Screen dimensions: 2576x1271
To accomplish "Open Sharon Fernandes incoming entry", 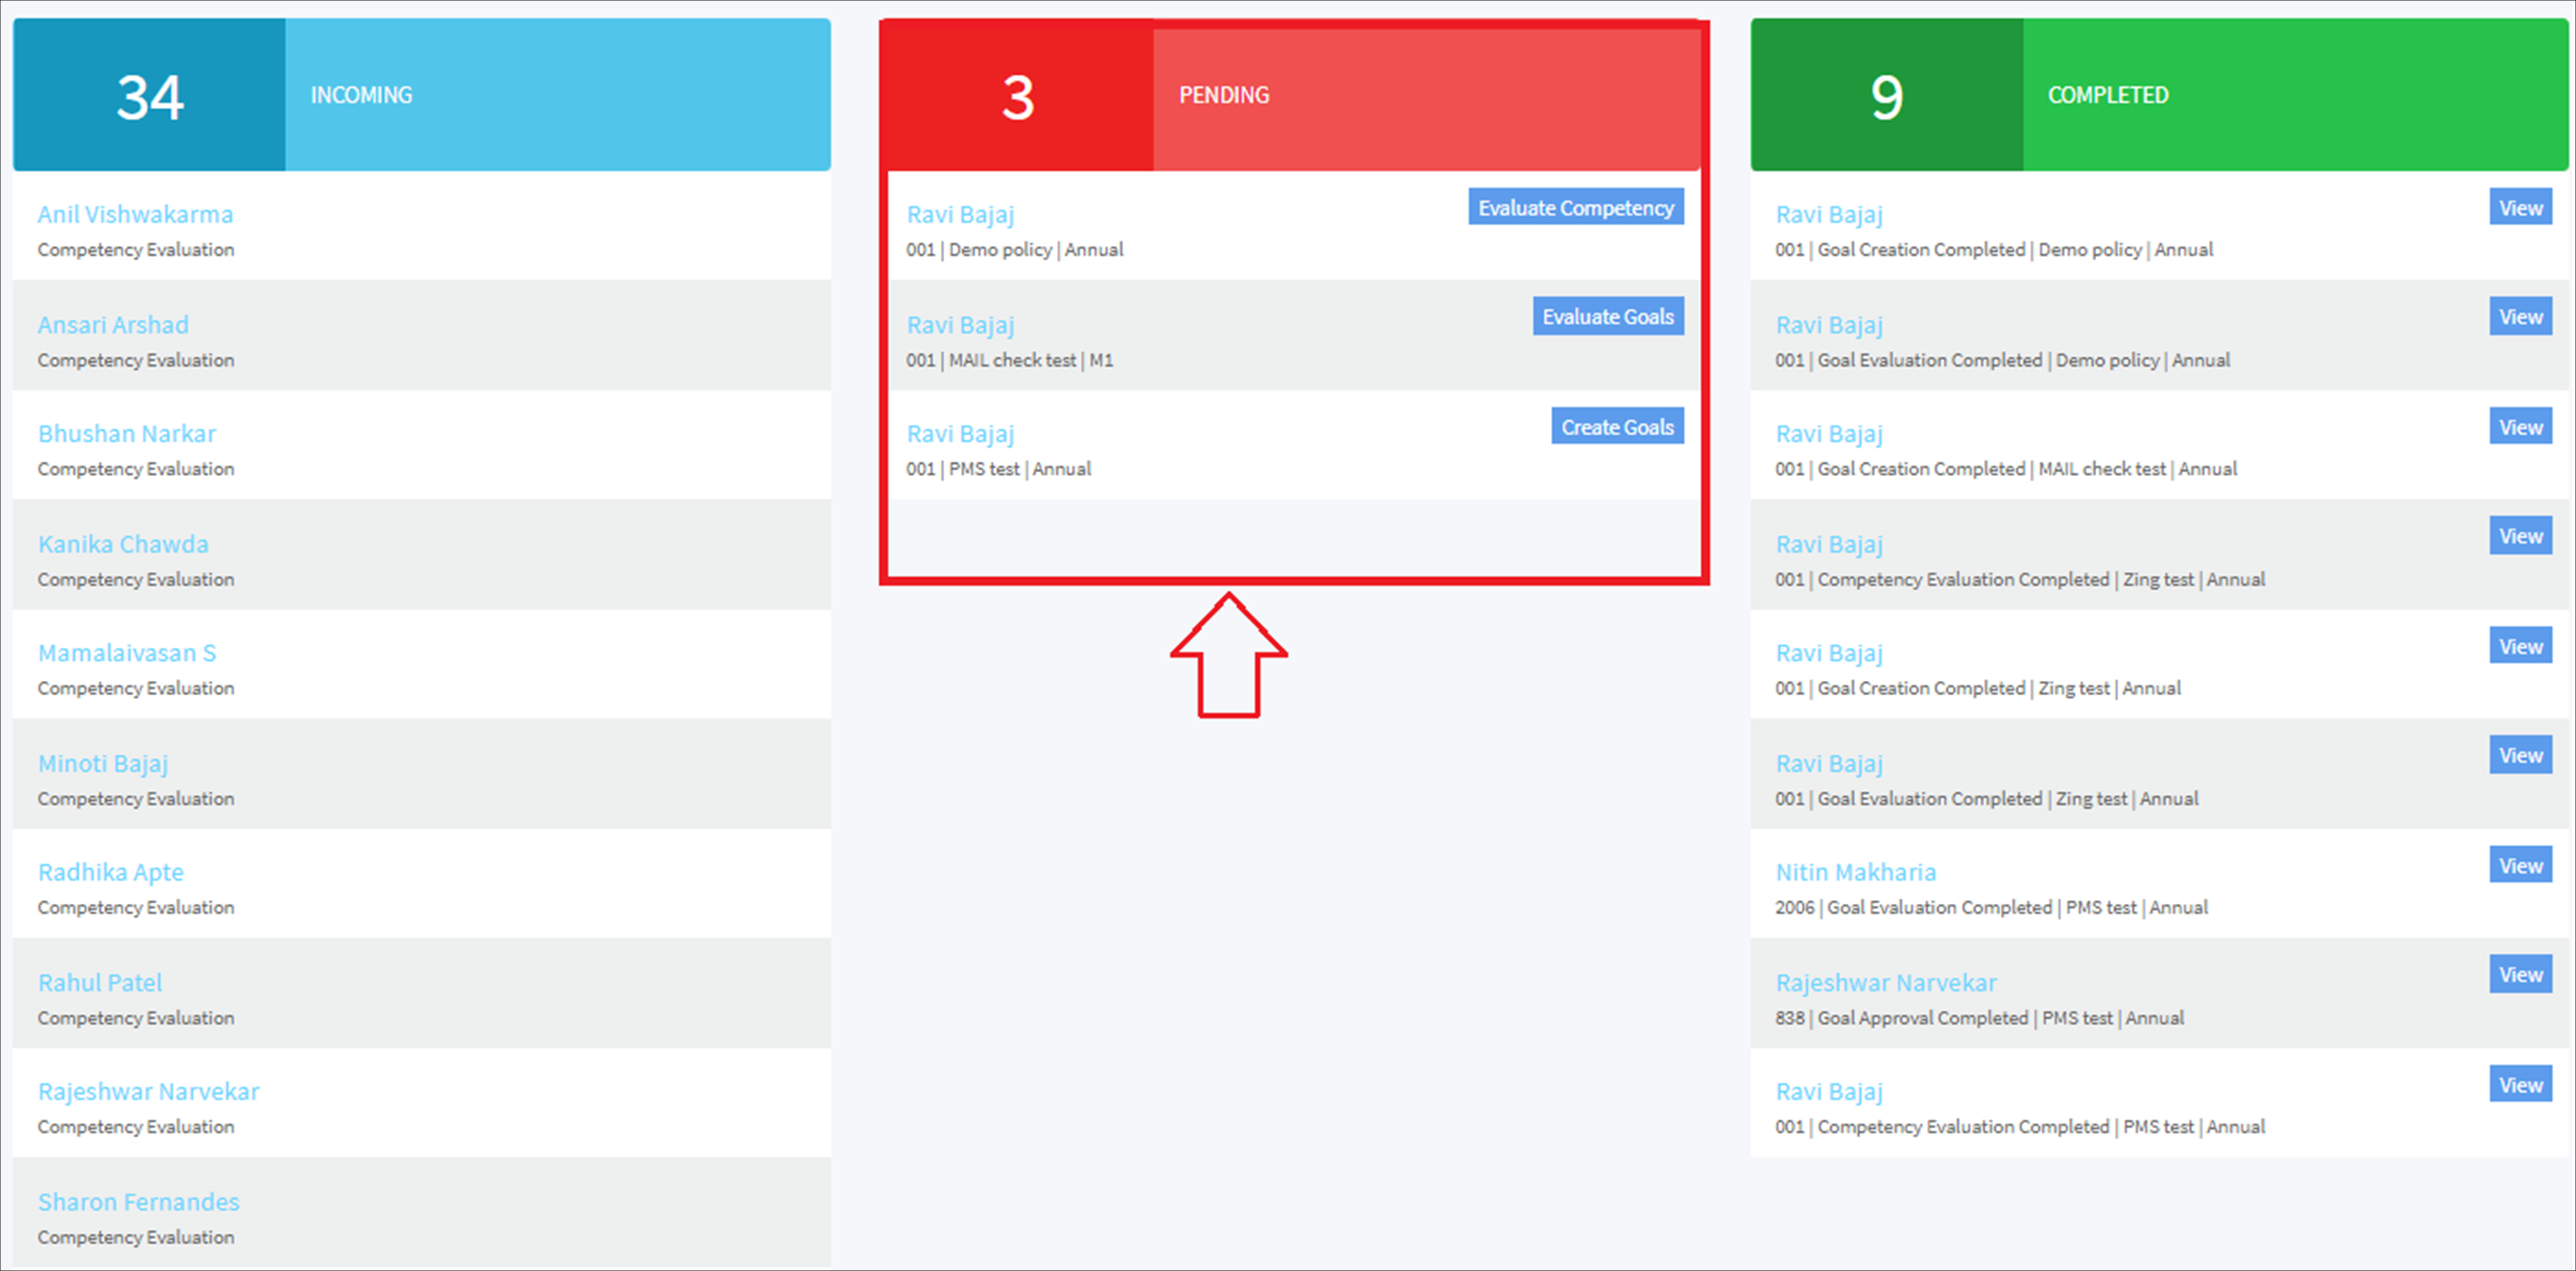I will coord(139,1202).
